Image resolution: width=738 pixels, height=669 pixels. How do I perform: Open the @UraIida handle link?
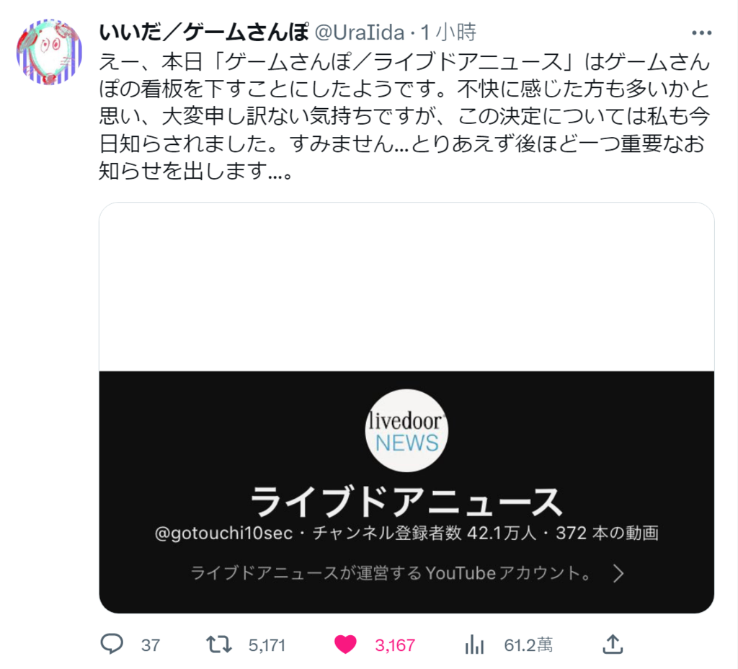(359, 33)
